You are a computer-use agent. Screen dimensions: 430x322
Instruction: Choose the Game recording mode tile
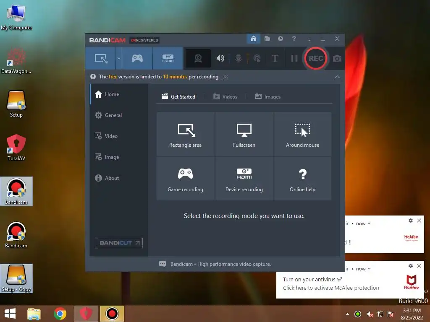pyautogui.click(x=185, y=179)
